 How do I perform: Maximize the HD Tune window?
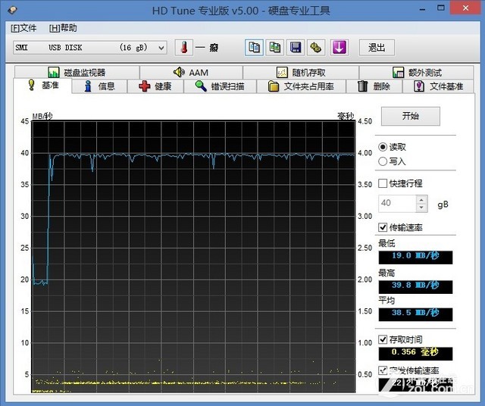[x=441, y=8]
